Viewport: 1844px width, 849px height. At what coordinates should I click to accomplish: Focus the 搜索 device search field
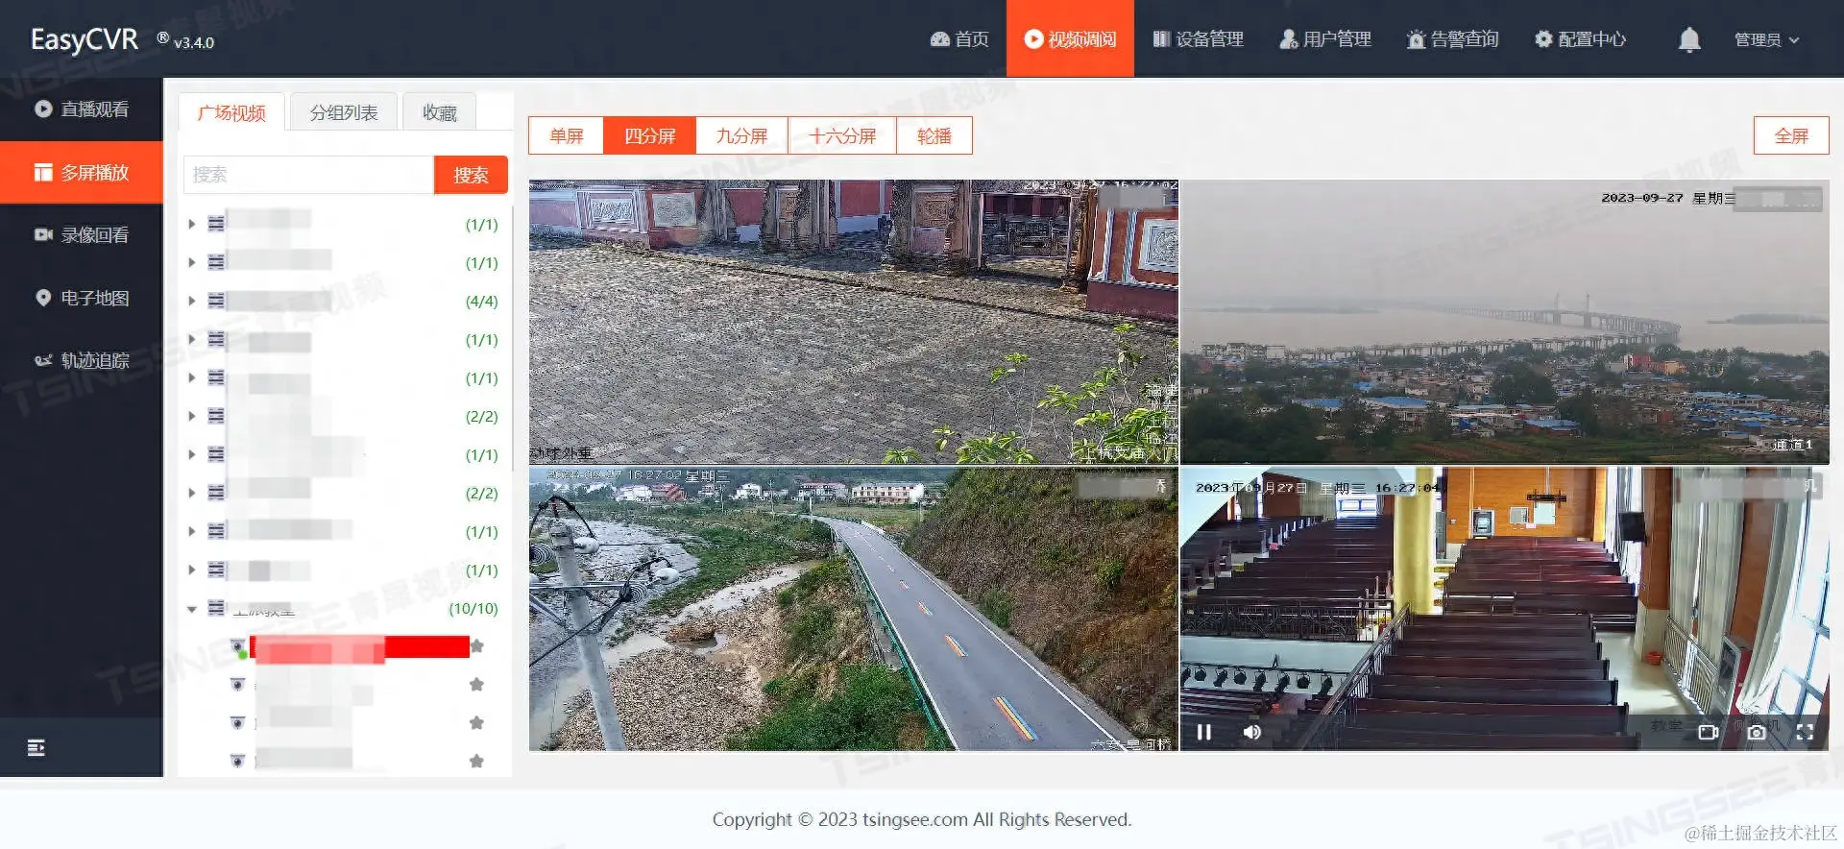click(308, 175)
